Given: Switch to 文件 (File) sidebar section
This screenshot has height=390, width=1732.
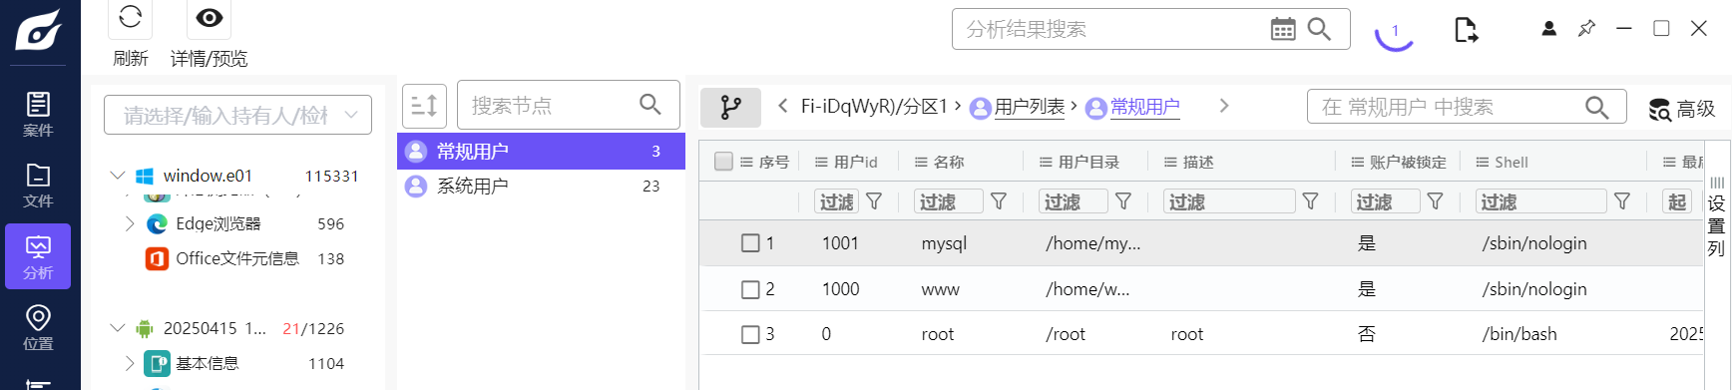Looking at the screenshot, I should click(x=38, y=186).
